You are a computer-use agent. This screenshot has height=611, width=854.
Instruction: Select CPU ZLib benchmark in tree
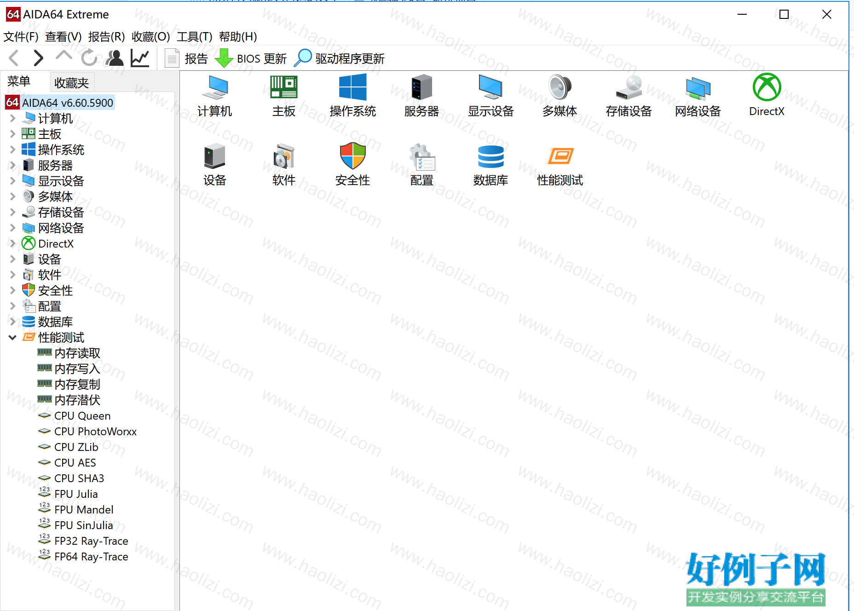click(x=68, y=447)
